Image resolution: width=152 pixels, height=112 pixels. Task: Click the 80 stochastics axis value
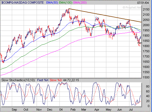click(x=148, y=86)
